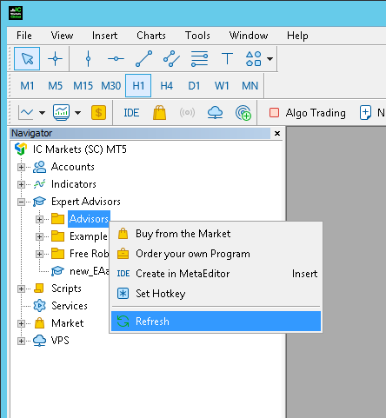The width and height of the screenshot is (386, 418).
Task: Expand the Indicators tree node
Action: pyautogui.click(x=21, y=184)
